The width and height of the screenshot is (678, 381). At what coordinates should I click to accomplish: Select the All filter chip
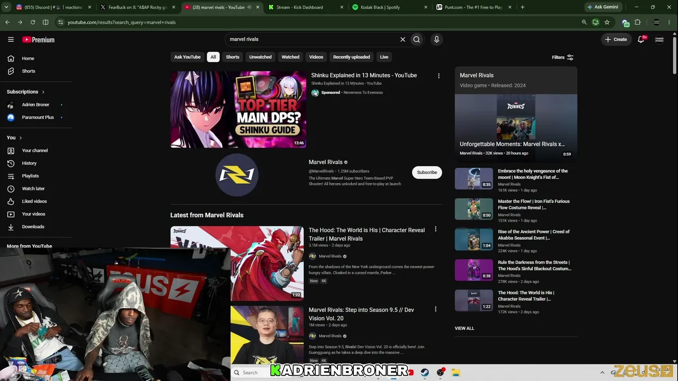[x=213, y=57]
